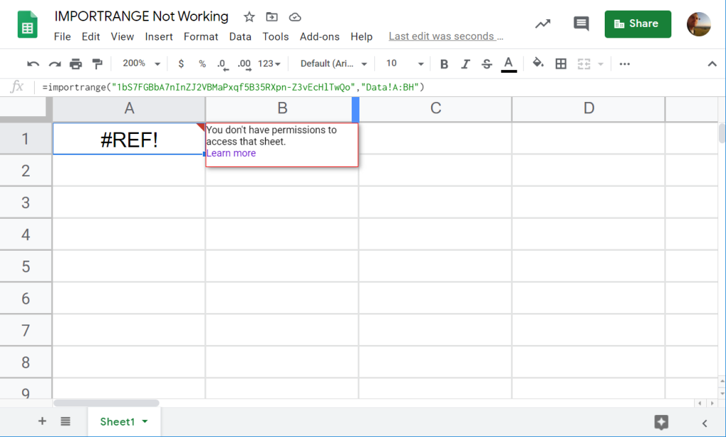Toggle strikethrough formatting
The width and height of the screenshot is (726, 437).
(486, 63)
